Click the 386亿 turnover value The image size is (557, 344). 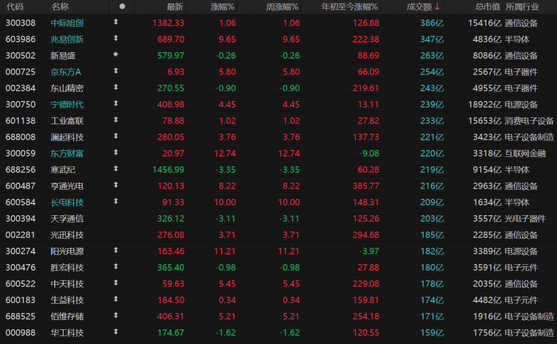[432, 23]
